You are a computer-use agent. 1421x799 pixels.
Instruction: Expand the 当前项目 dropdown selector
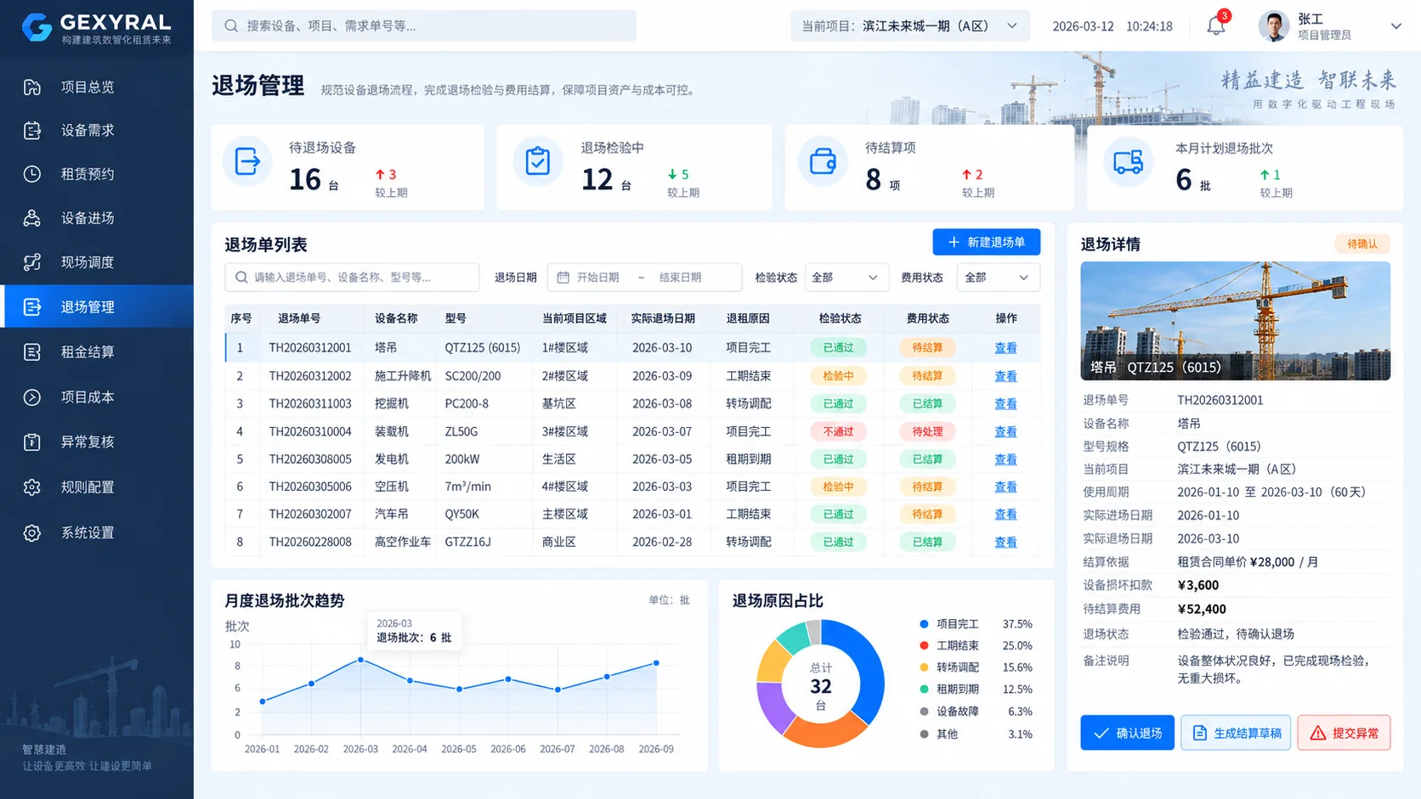click(x=910, y=25)
